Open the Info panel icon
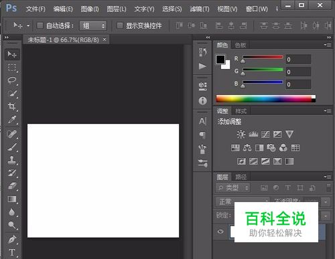The width and height of the screenshot is (335, 259). tap(202, 101)
